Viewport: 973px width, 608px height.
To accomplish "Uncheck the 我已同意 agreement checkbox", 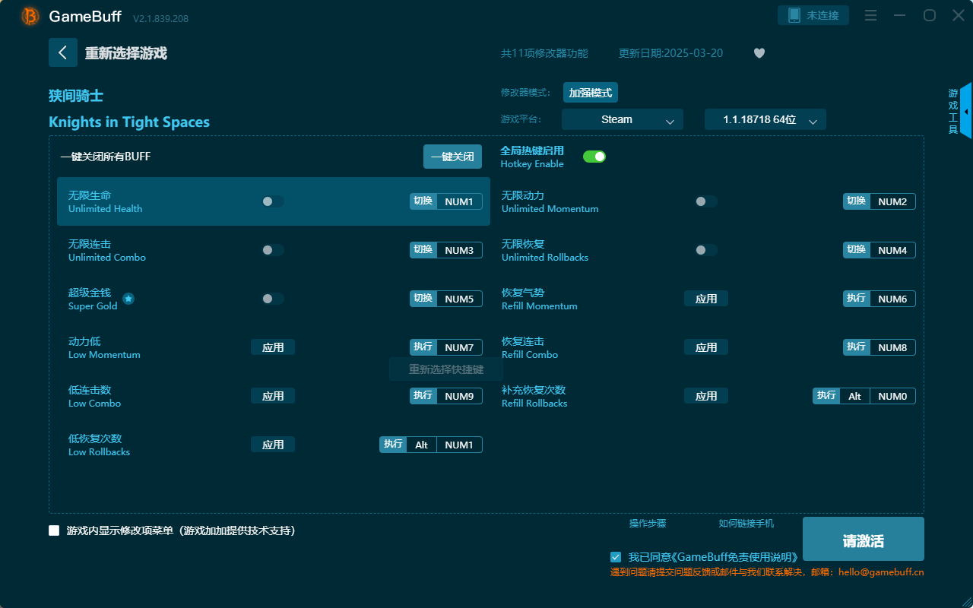I will click(616, 556).
